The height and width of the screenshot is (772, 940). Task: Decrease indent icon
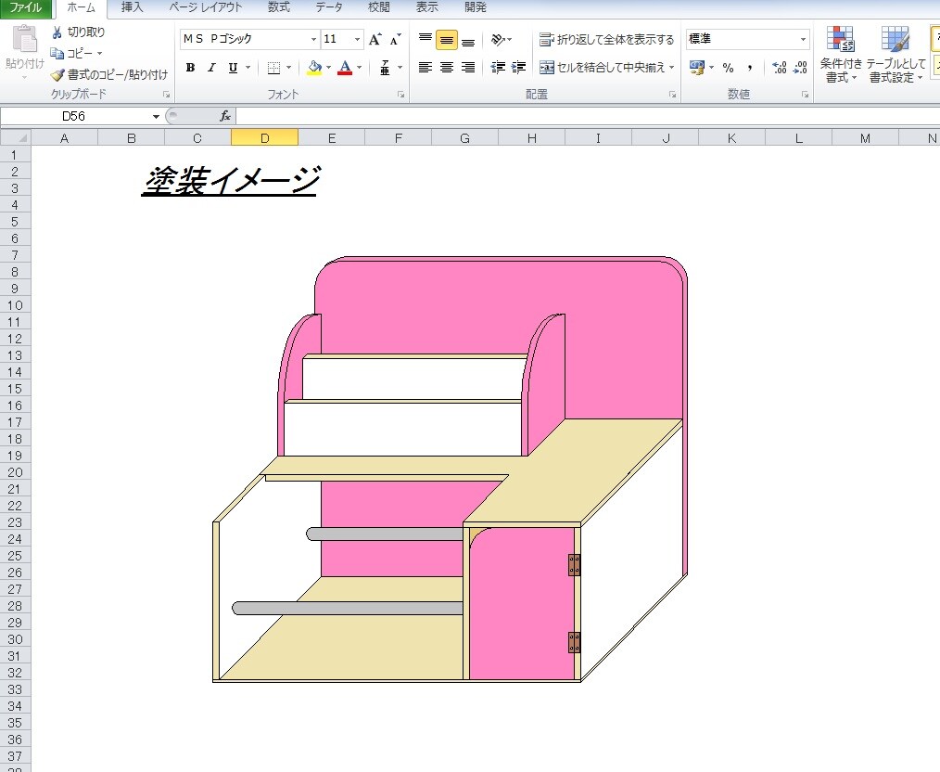(x=498, y=67)
